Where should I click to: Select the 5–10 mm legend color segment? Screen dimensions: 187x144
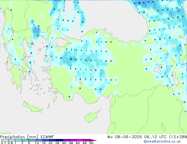click(32, 140)
